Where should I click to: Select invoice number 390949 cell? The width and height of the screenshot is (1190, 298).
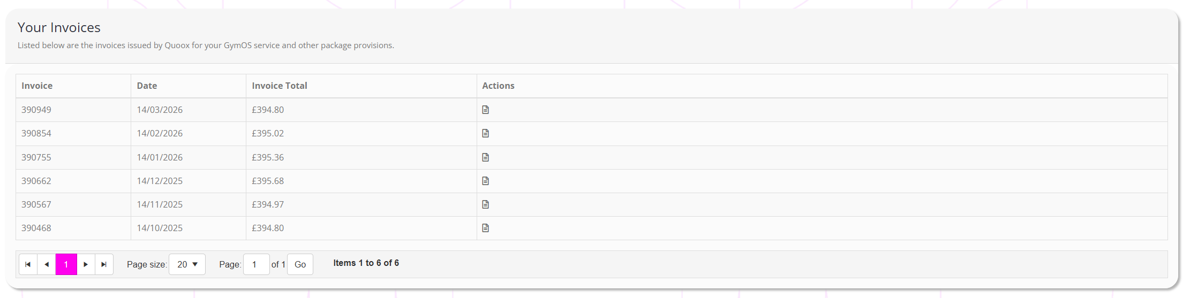[36, 110]
